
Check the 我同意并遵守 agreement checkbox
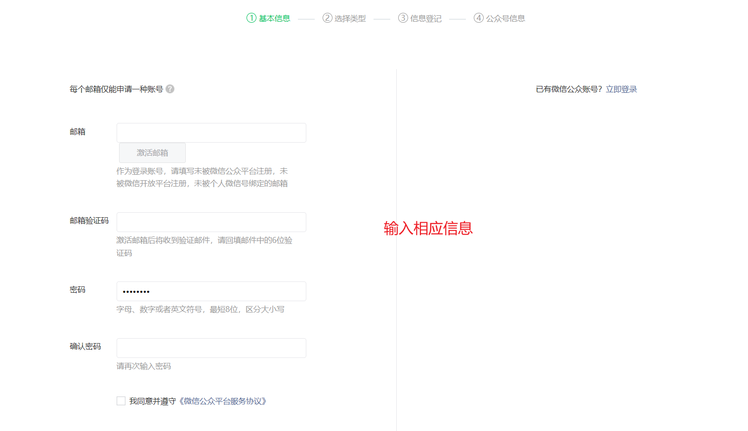(x=121, y=401)
